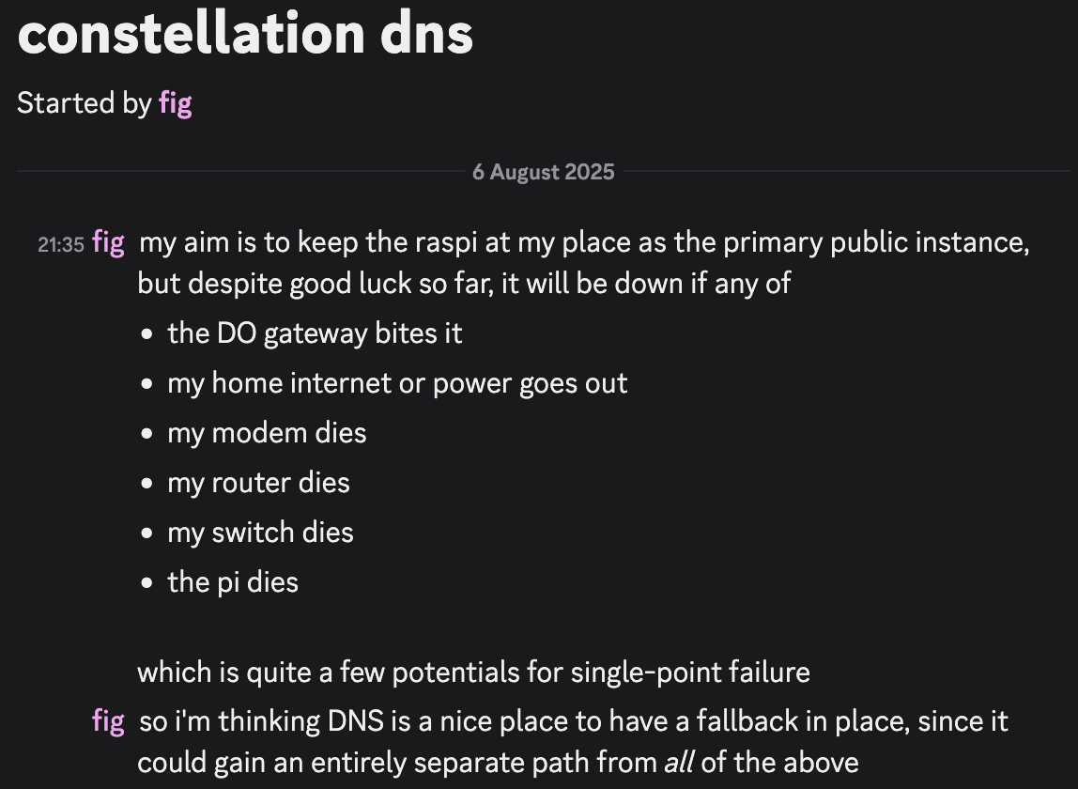Viewport: 1078px width, 789px height.
Task: Click the bullet dot beside "my modem dies"
Action: coord(146,434)
